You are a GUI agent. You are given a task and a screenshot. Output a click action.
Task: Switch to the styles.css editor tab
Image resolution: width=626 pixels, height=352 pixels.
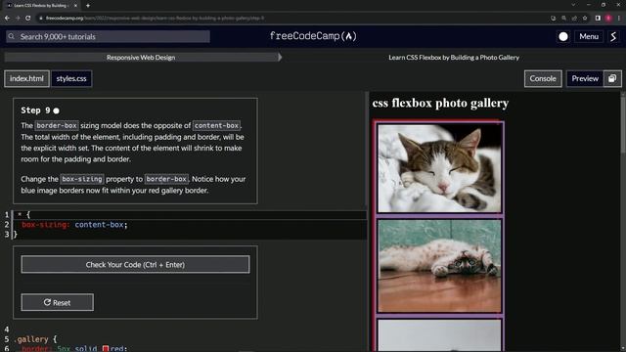tap(71, 78)
